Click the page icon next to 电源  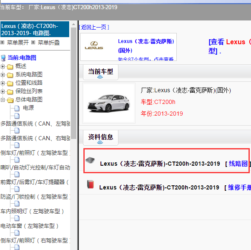pyautogui.click(x=17, y=108)
